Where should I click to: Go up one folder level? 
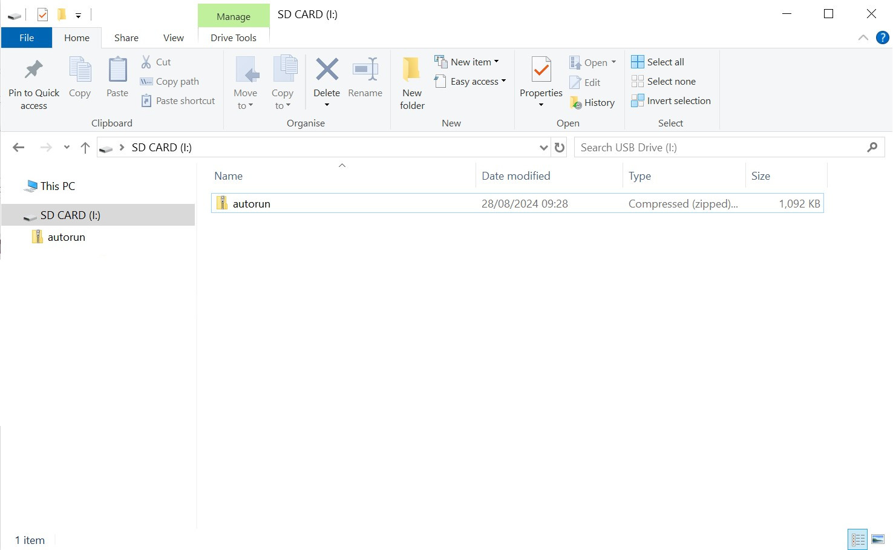85,148
